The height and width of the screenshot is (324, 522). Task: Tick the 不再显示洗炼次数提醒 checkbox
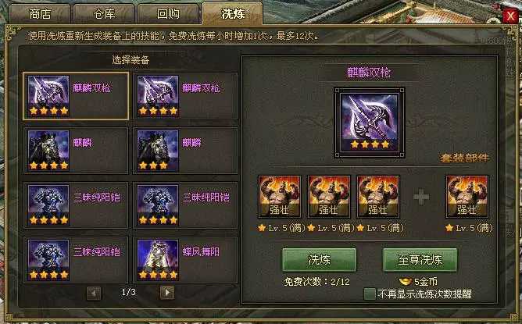370,294
